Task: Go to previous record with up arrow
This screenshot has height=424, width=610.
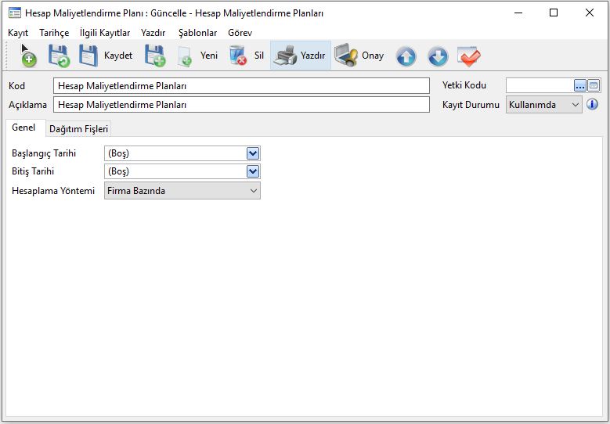Action: click(x=406, y=56)
